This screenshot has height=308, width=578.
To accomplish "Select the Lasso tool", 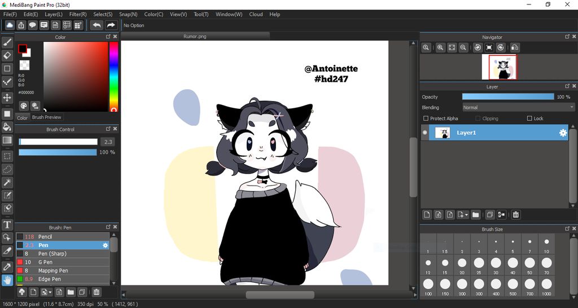I will tap(7, 169).
